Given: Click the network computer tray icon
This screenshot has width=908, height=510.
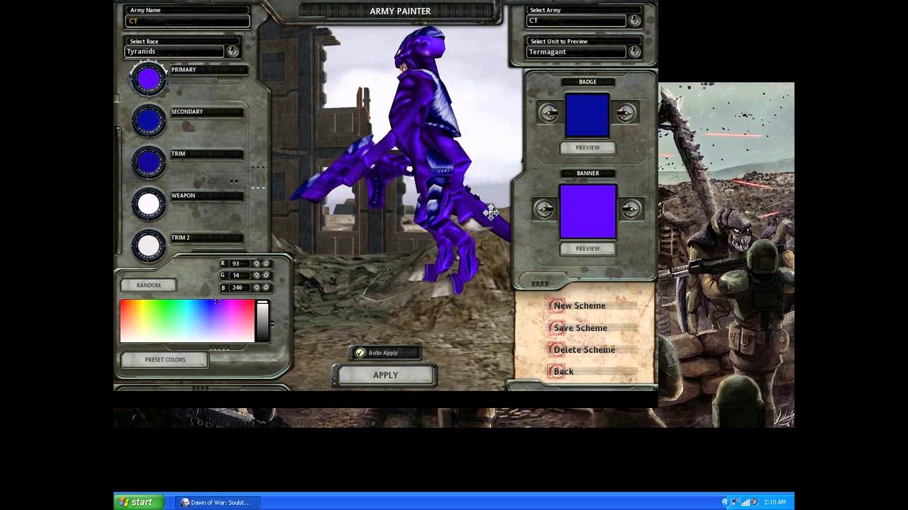Looking at the screenshot, I should (736, 502).
